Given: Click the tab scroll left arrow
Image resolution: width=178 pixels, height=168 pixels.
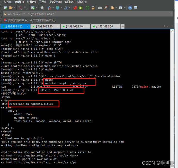Looking at the screenshot, I should [164, 26].
